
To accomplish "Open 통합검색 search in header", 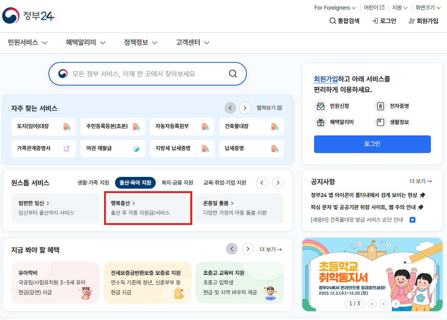I will click(344, 21).
